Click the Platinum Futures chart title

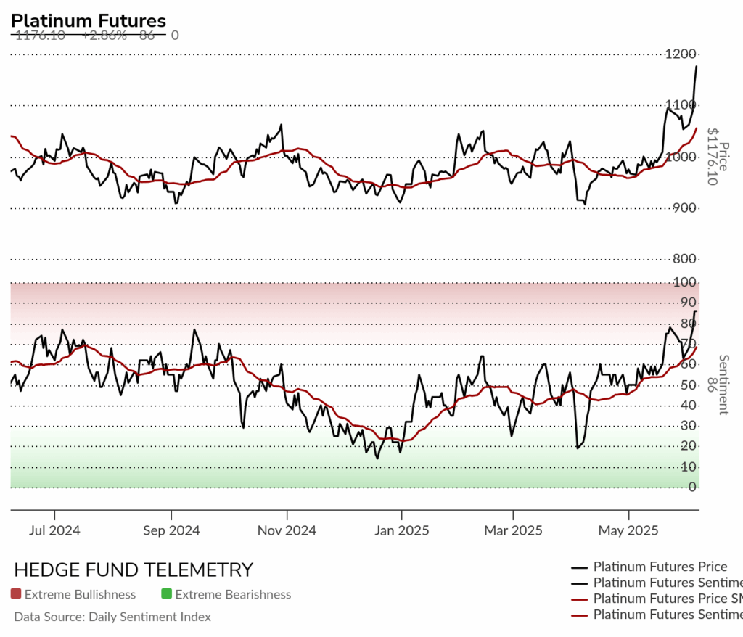coord(88,21)
